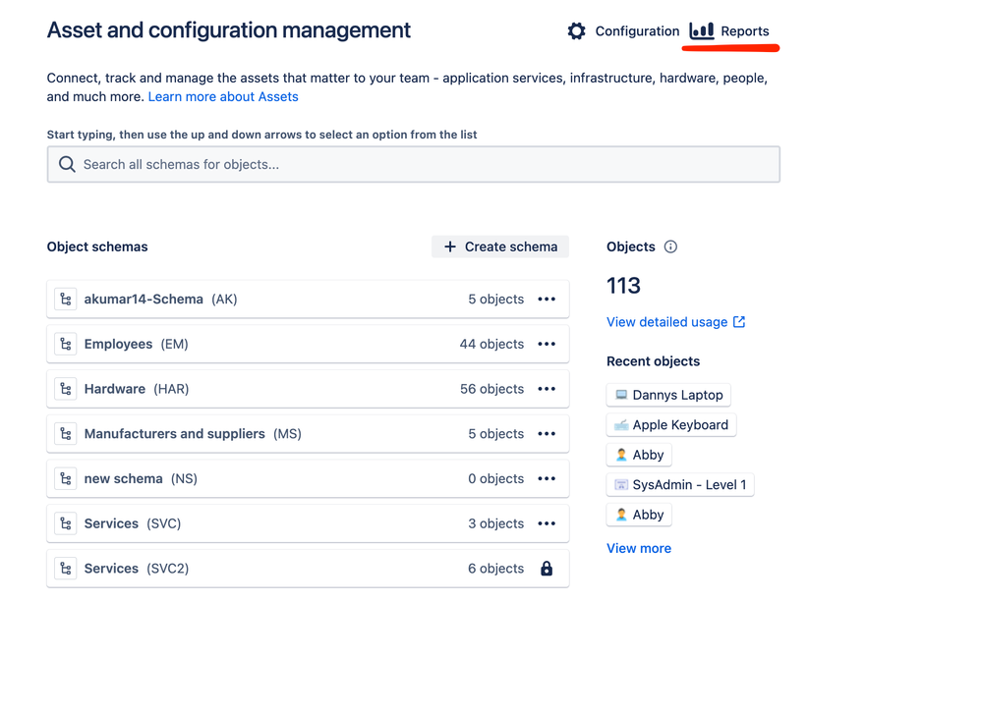Open the Configuration page
The height and width of the screenshot is (712, 981).
click(623, 31)
